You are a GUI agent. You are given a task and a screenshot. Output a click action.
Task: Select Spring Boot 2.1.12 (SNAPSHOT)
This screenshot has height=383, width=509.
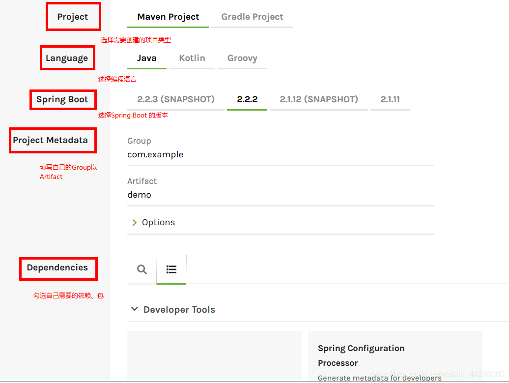[319, 99]
